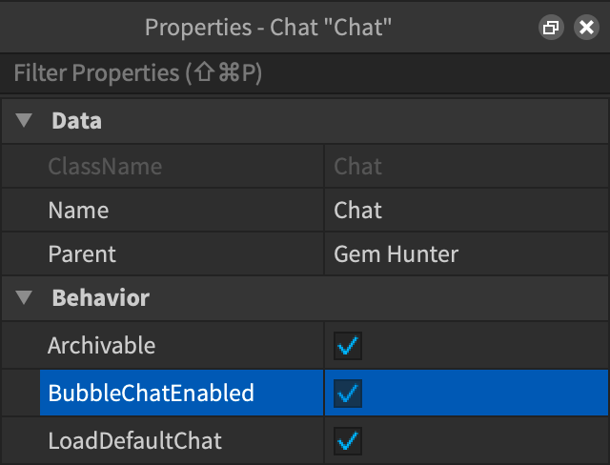Select the Archivable property label
The height and width of the screenshot is (465, 610).
click(101, 346)
